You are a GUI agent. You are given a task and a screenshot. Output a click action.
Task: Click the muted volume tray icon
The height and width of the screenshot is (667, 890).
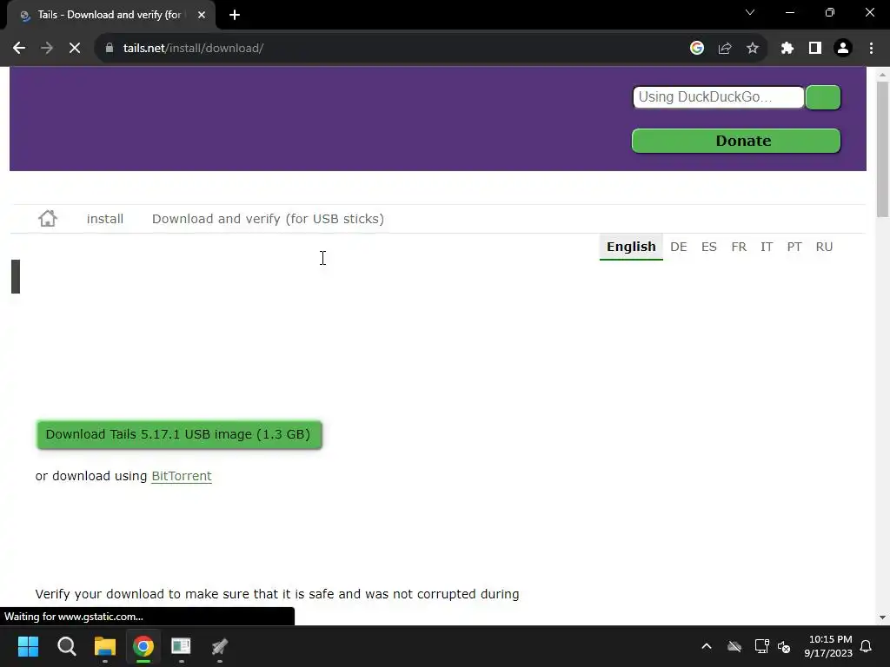(784, 646)
